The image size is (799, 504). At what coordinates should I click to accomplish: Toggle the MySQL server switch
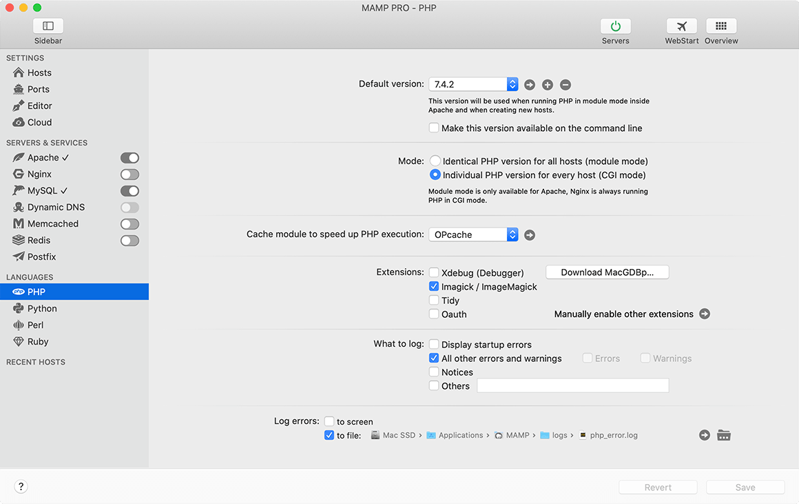[129, 191]
